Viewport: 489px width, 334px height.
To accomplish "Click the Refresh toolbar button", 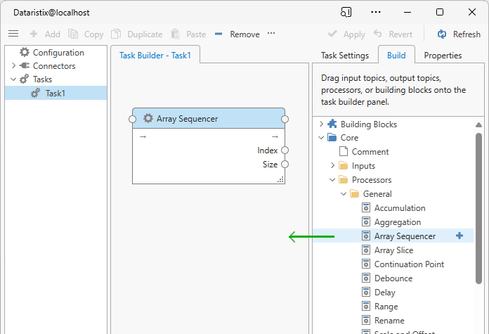I will pos(458,34).
